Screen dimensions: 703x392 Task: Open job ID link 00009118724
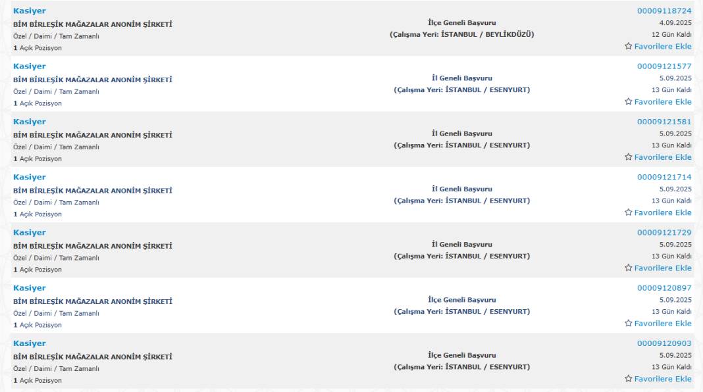tap(664, 11)
